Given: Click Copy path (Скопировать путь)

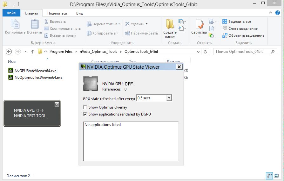Looking at the screenshot, I should coord(62,28).
